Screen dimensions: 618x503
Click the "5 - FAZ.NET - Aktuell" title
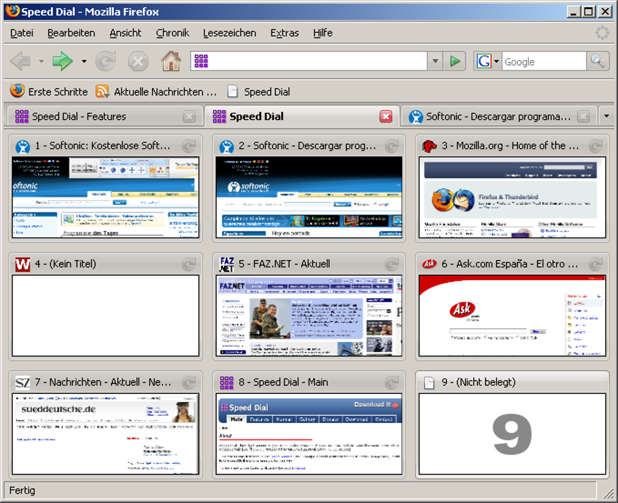pos(284,264)
